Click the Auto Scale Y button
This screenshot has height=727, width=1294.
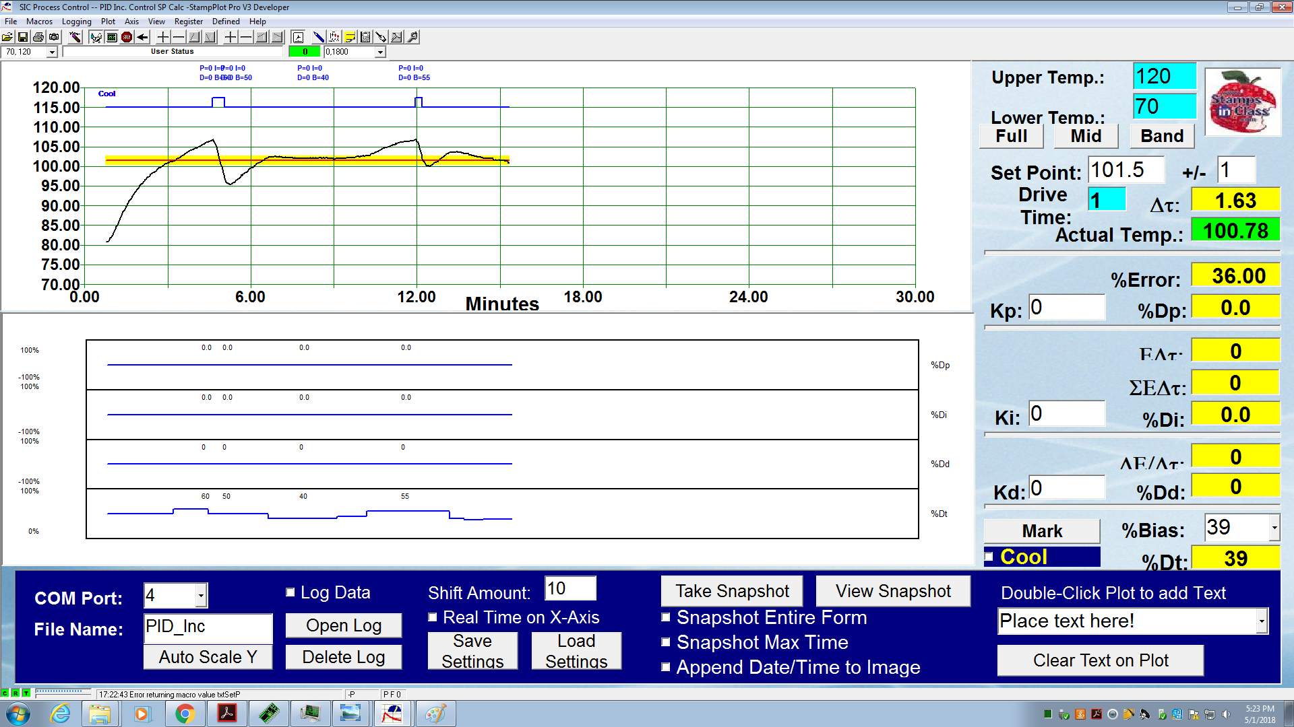(x=208, y=657)
